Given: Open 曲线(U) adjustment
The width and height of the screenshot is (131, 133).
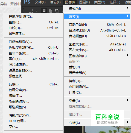Looking at the screenshot, I should (x=33, y=28).
